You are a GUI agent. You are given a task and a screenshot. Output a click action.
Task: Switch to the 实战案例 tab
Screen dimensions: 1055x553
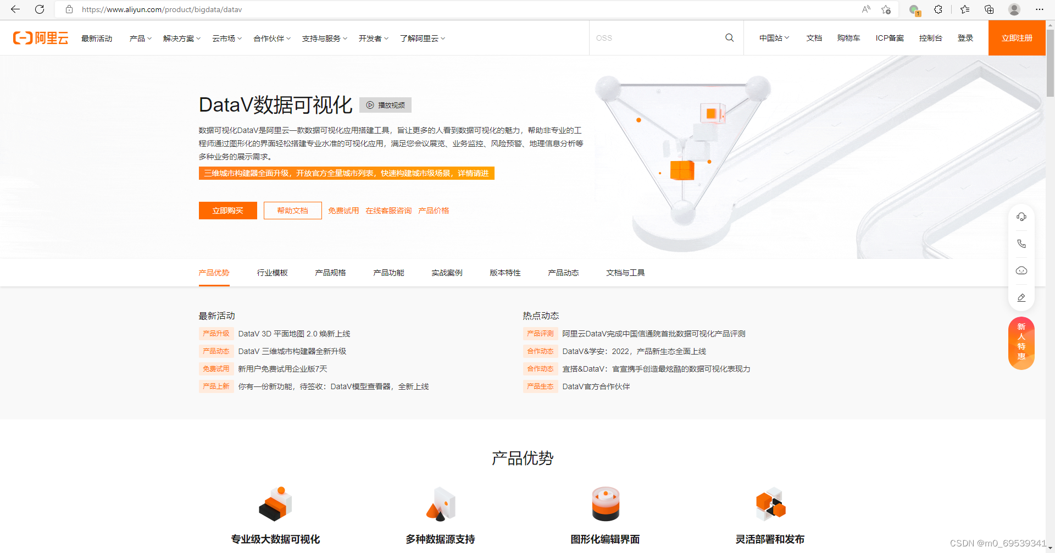(x=447, y=273)
